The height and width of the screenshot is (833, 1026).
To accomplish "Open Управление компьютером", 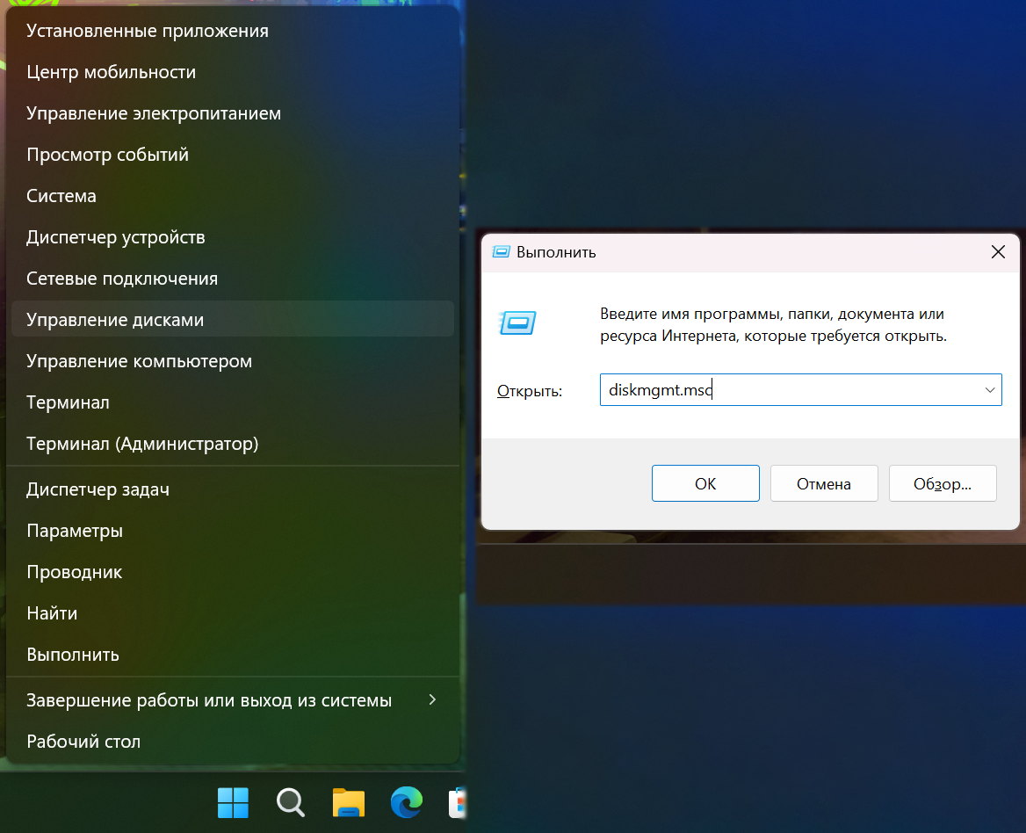I will [x=232, y=360].
